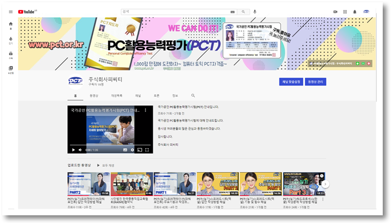391x223 pixels.
Task: Open the 스프레드시트 PART1 16:36 thumbnail
Action: point(261,184)
